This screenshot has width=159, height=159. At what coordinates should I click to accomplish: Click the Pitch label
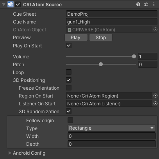(18, 65)
